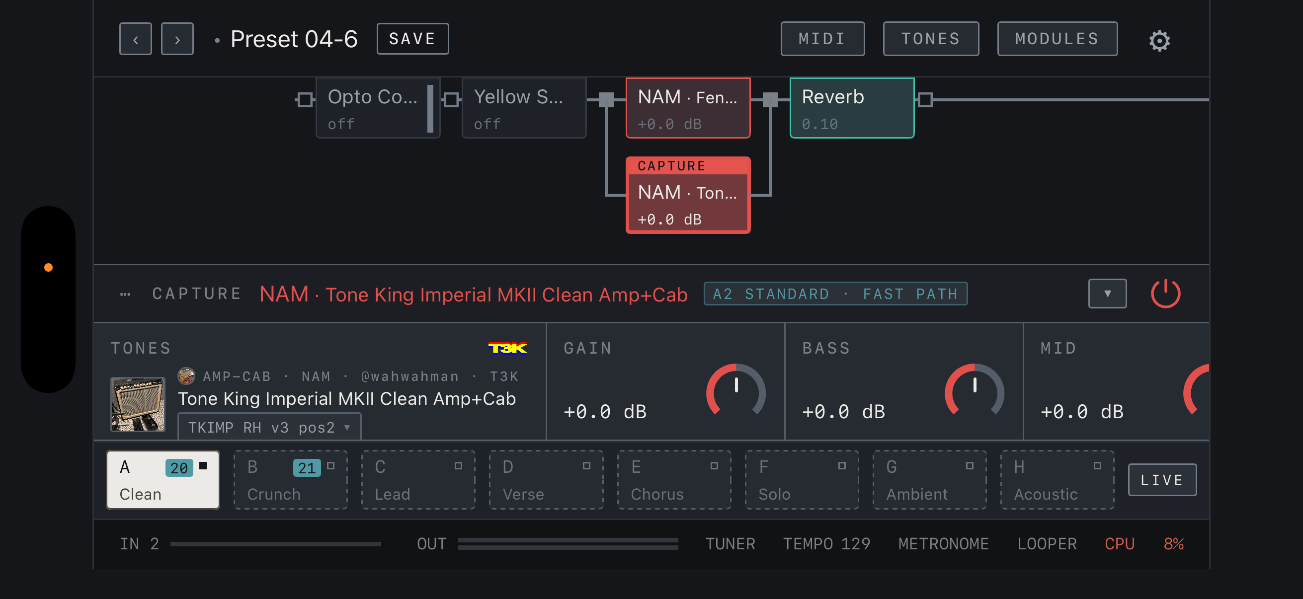Click the GAIN +0.0 dB value

pos(605,412)
